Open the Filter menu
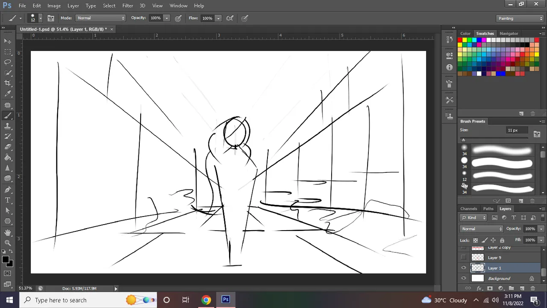Image resolution: width=547 pixels, height=308 pixels. [127, 6]
